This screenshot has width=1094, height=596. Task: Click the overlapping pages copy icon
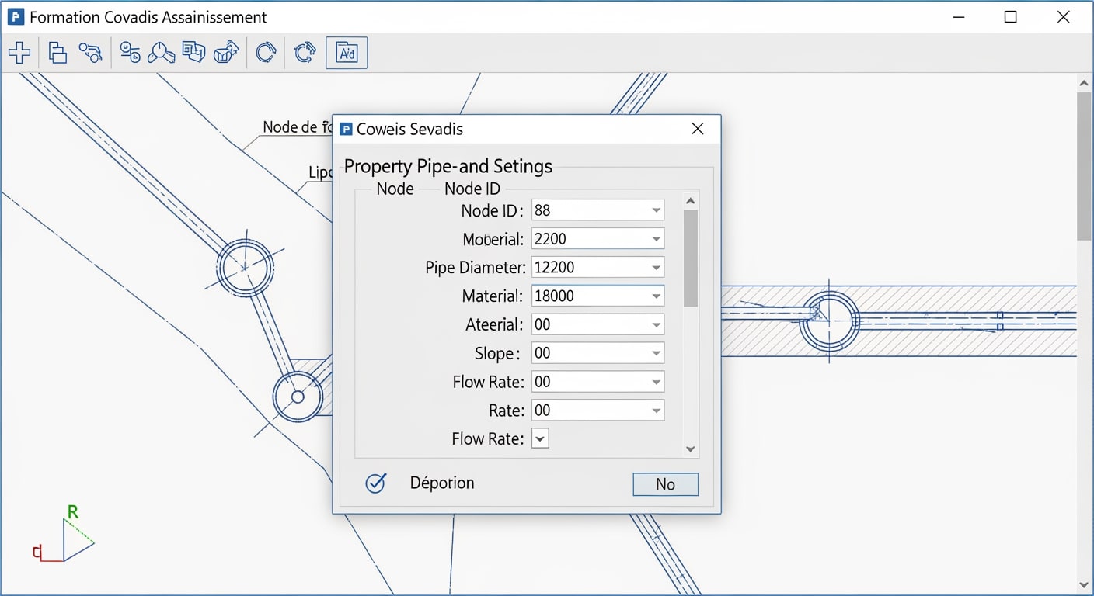pos(57,53)
